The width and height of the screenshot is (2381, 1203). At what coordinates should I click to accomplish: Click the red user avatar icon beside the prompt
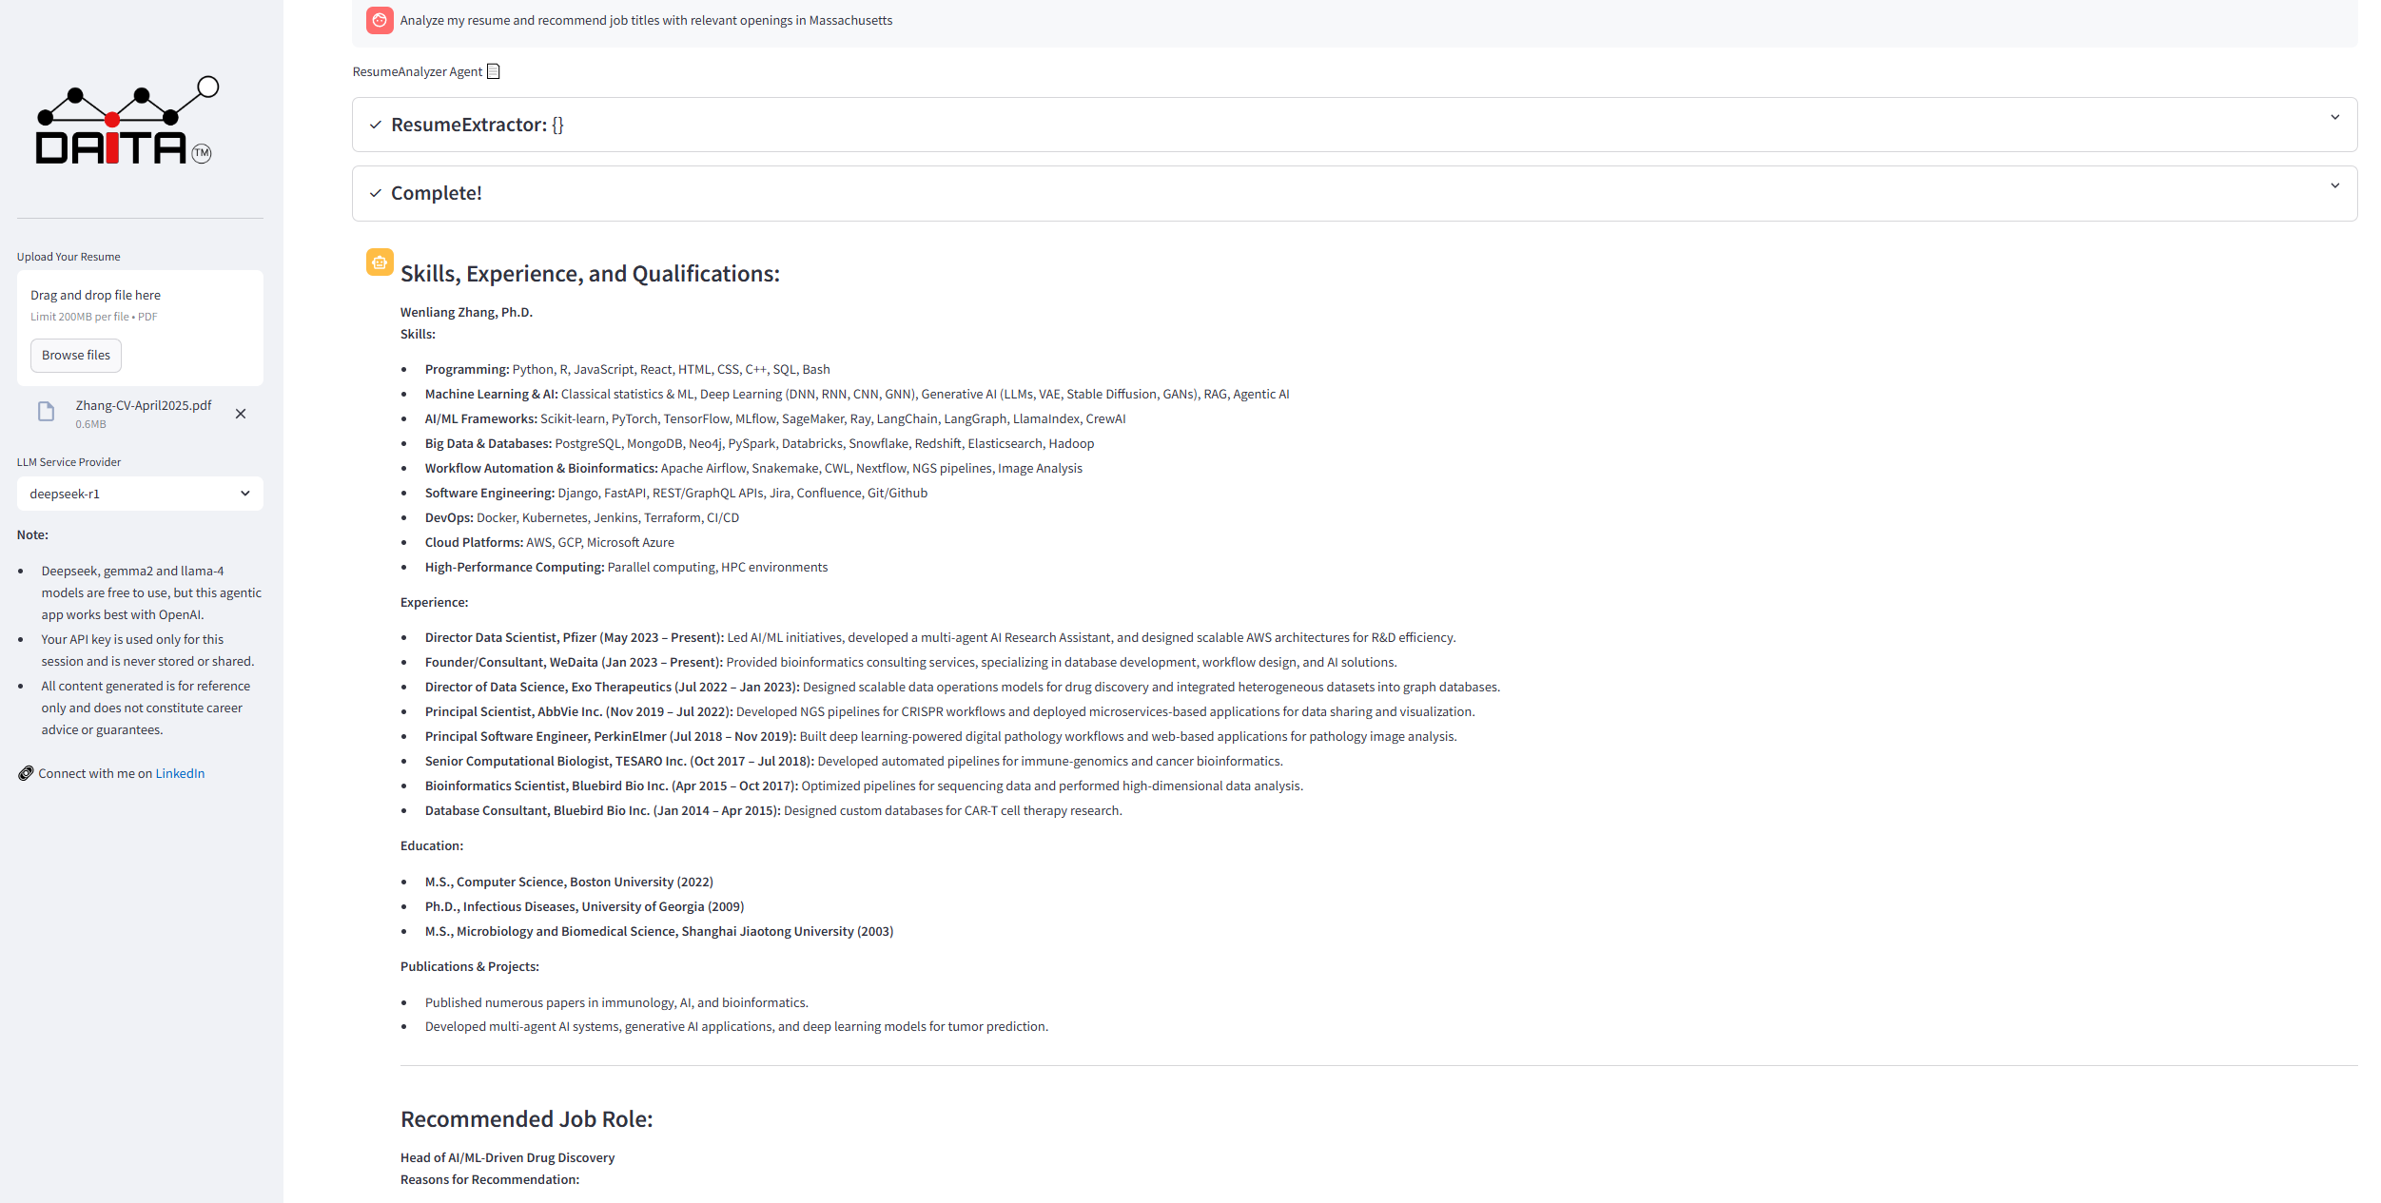pos(380,20)
